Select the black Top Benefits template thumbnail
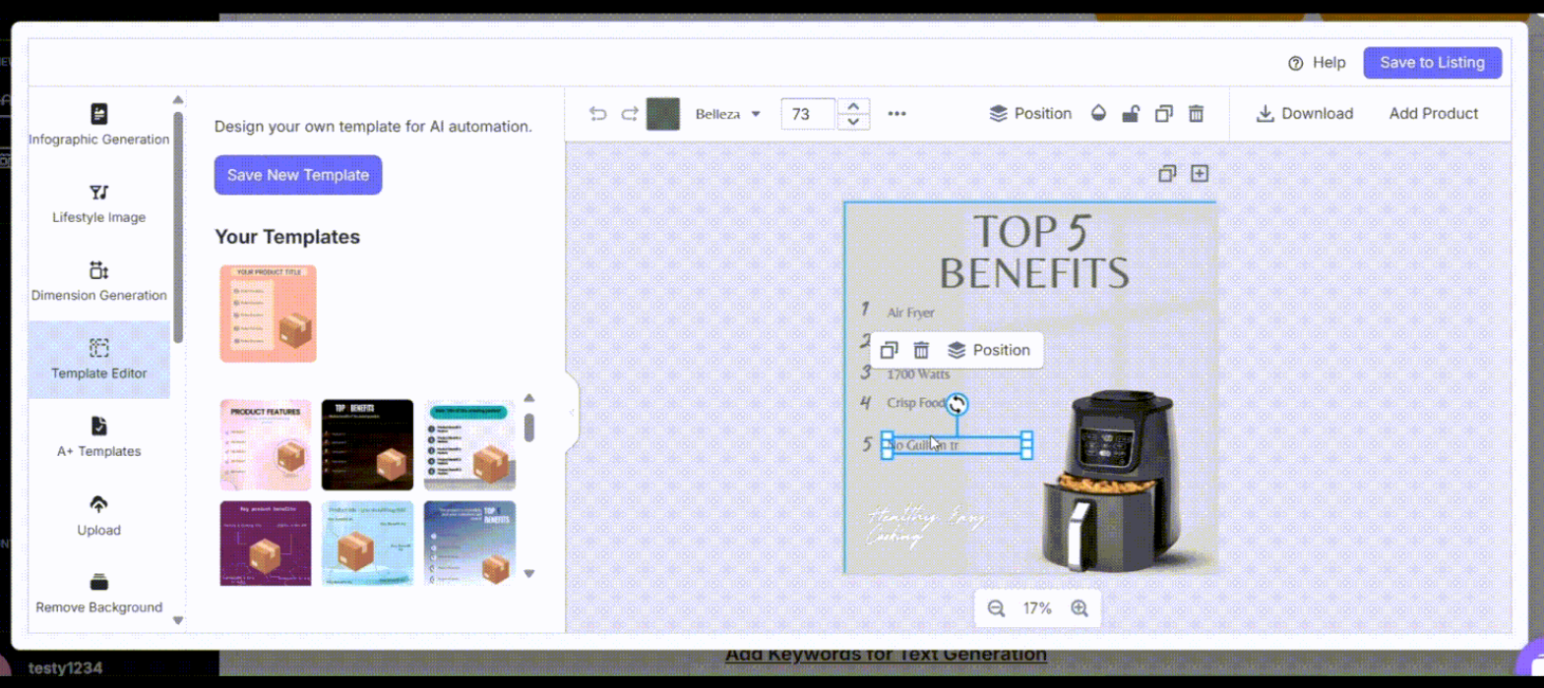The image size is (1544, 688). click(367, 444)
